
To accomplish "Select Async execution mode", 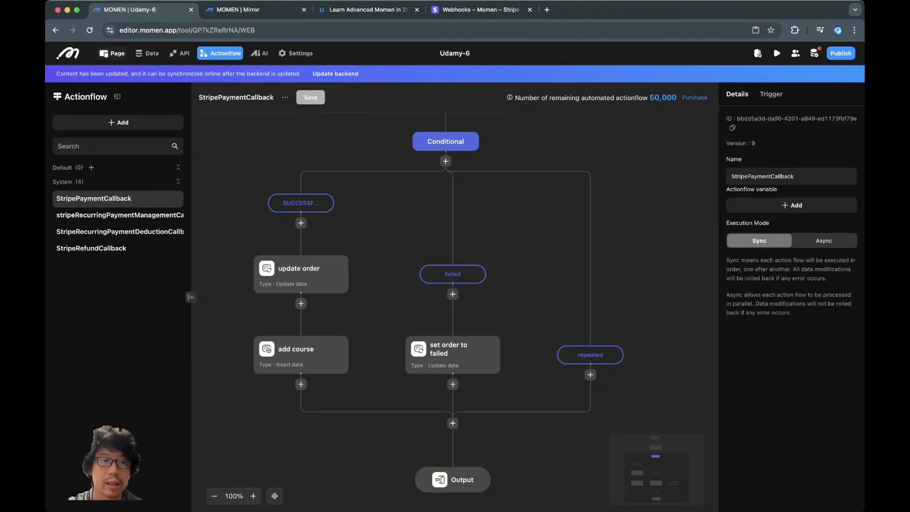I will point(824,241).
